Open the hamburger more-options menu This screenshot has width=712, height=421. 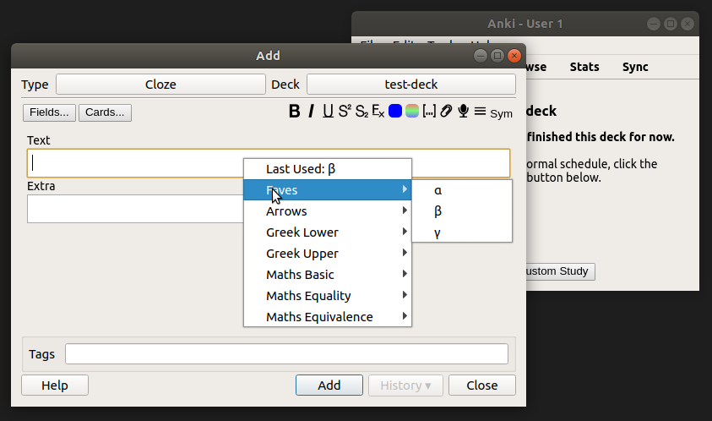[480, 111]
